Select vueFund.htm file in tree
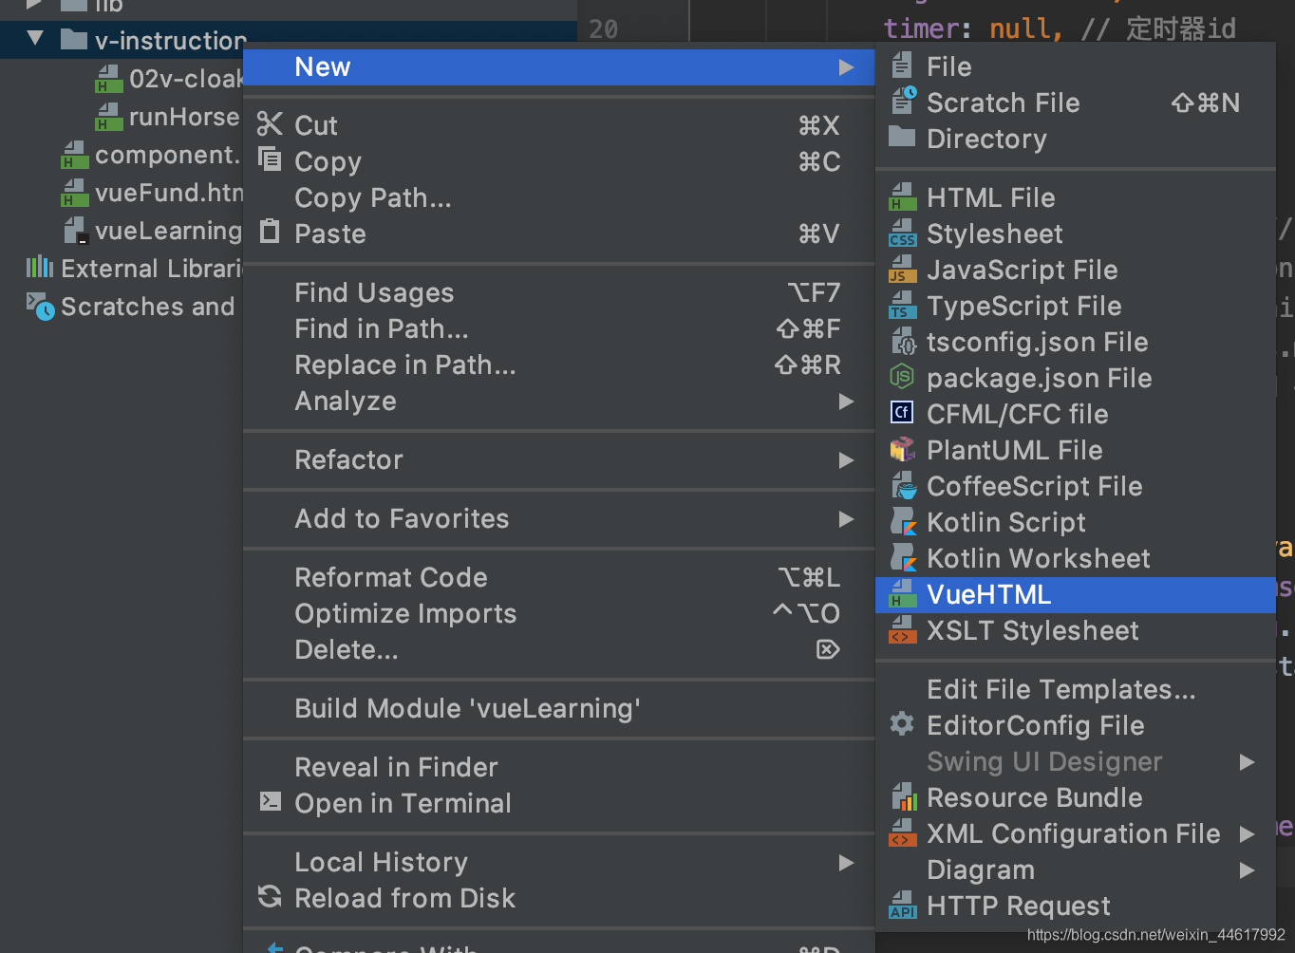 (x=169, y=193)
